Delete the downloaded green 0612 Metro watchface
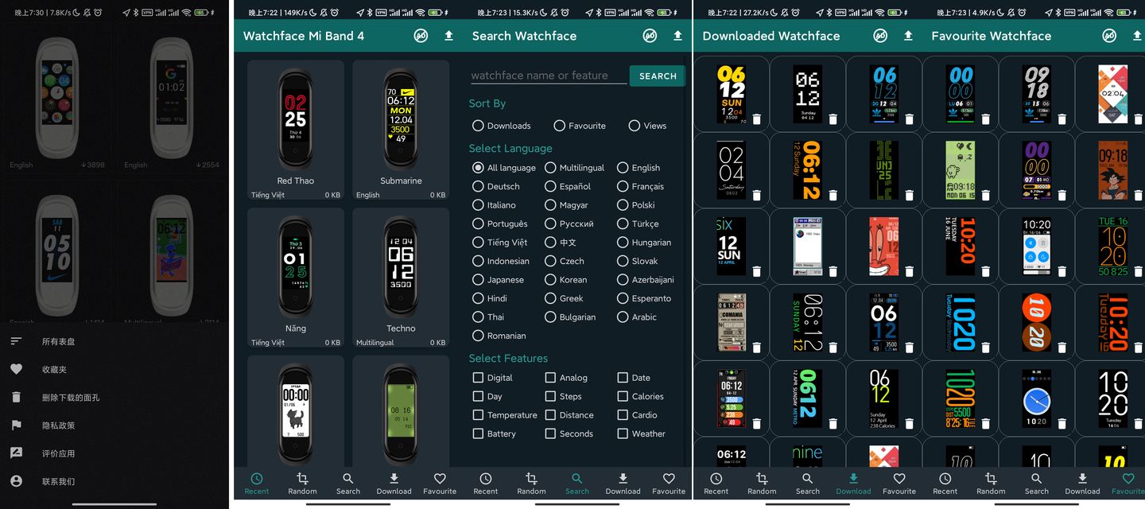Viewport: 1145px width, 509px height. point(833,423)
